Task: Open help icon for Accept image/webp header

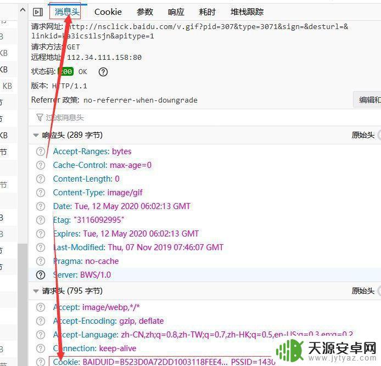Action: coord(41,307)
